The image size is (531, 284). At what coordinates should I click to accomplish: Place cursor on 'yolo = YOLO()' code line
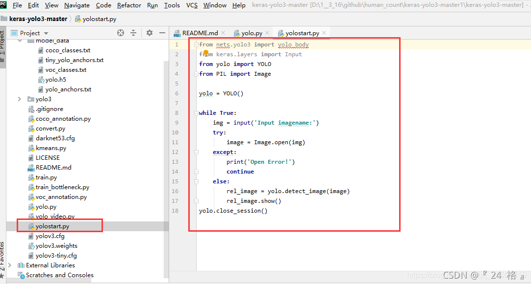click(221, 93)
